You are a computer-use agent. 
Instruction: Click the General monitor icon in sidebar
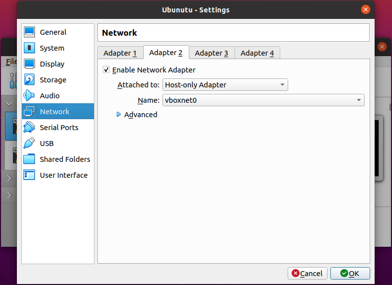pos(29,32)
